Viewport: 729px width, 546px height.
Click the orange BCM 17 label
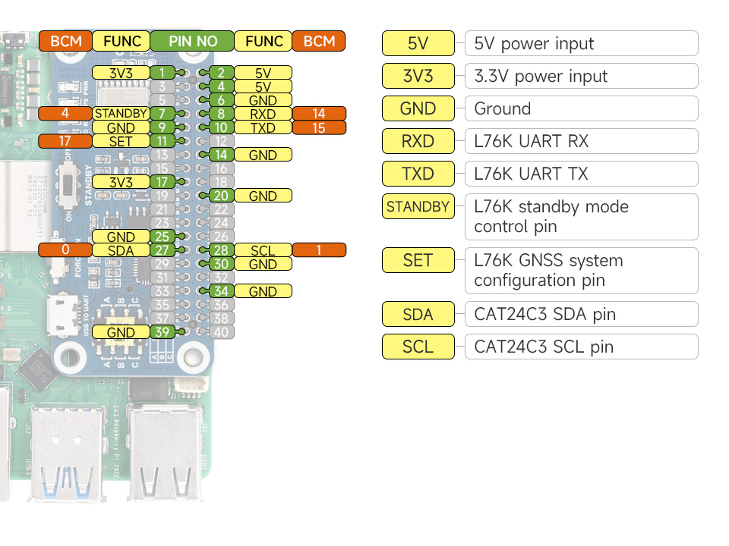pos(65,141)
